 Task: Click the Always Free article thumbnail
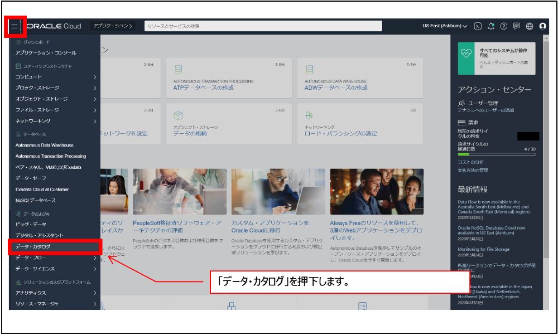click(x=377, y=192)
